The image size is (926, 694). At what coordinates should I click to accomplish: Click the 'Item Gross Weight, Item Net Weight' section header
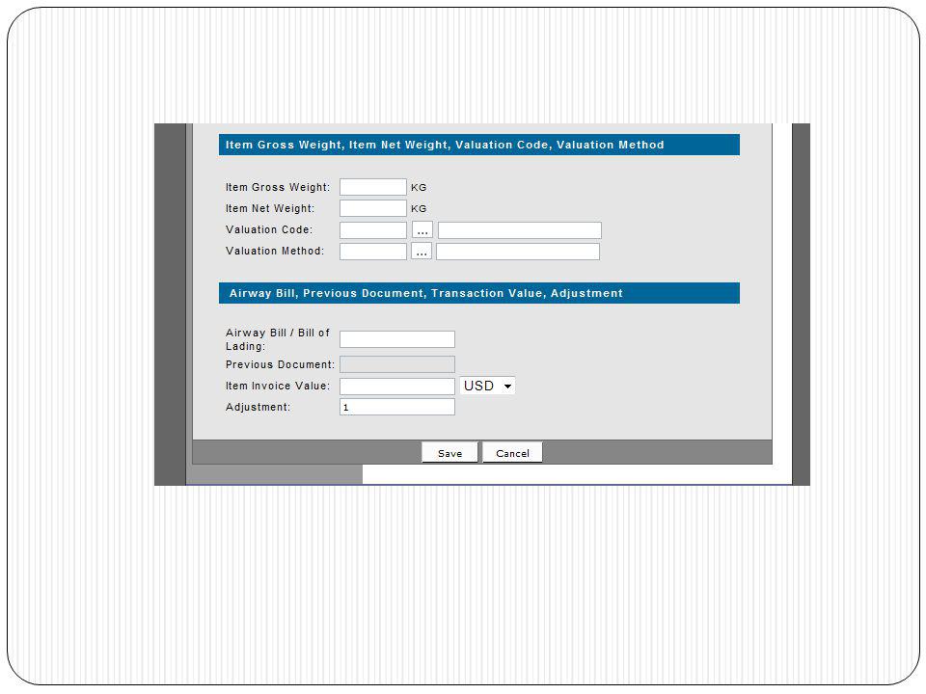pos(479,145)
